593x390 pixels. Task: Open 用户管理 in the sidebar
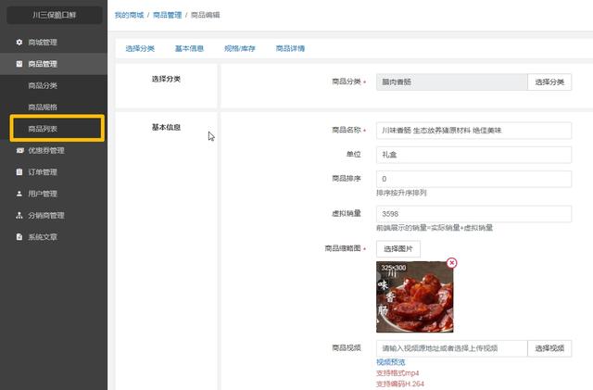[x=54, y=194]
